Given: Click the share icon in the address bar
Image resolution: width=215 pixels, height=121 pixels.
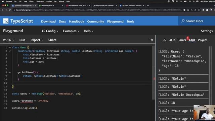Looking at the screenshot, I should tap(195, 10).
